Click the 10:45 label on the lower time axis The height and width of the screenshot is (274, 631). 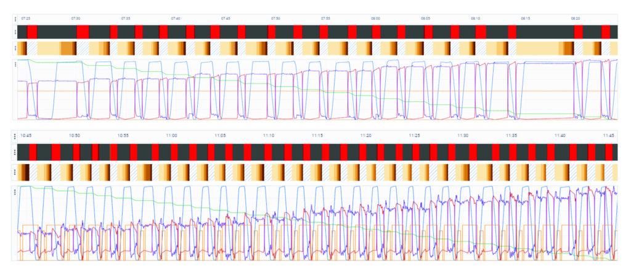[x=25, y=135]
